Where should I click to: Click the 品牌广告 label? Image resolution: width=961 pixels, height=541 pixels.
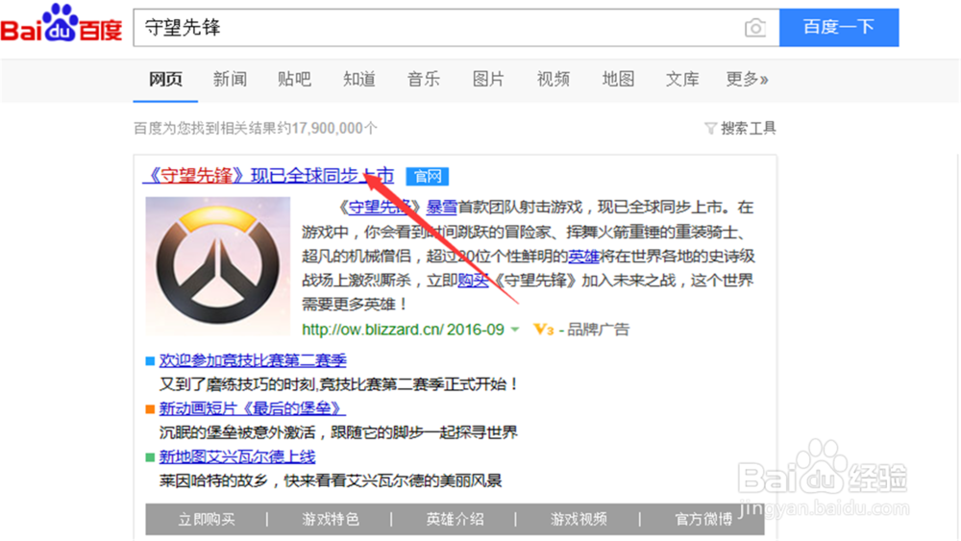click(x=598, y=330)
